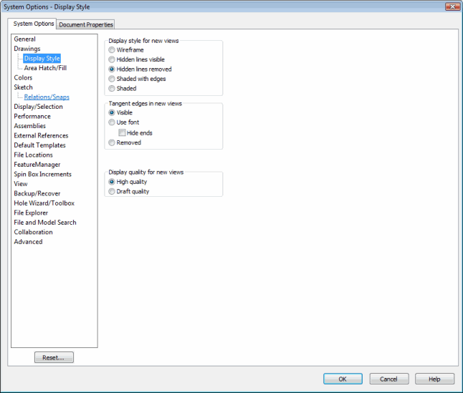
Task: Open the Relations/Snaps link
Action: click(47, 97)
